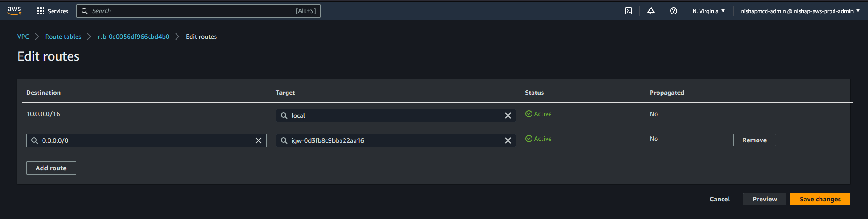Clear the 0.0.0.0/0 destination with X

(259, 140)
